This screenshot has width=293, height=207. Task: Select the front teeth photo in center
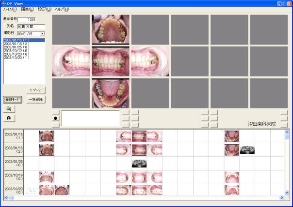click(x=110, y=61)
